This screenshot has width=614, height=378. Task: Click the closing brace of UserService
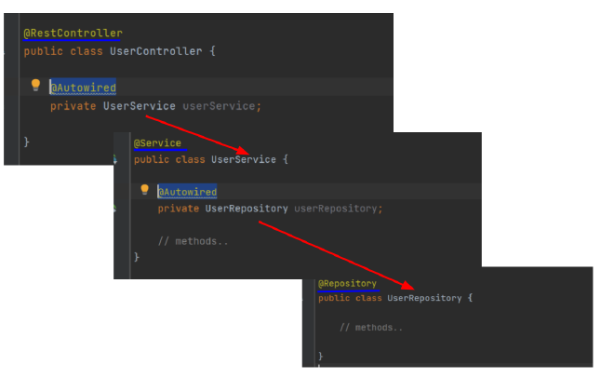click(x=136, y=257)
